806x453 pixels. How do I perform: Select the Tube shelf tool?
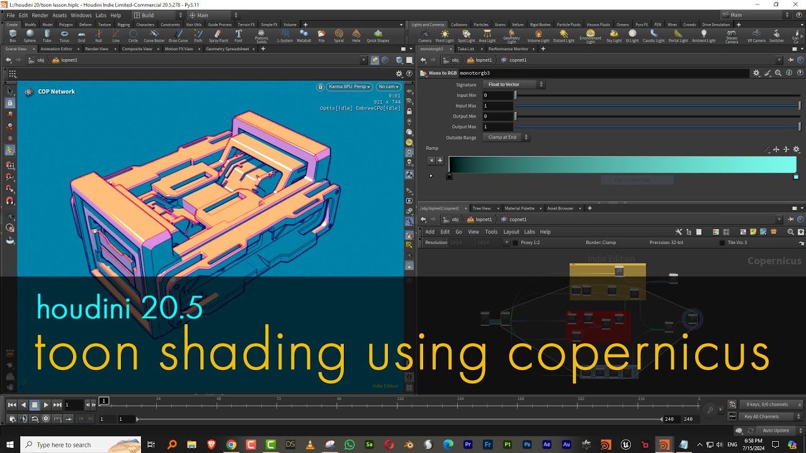coord(47,36)
